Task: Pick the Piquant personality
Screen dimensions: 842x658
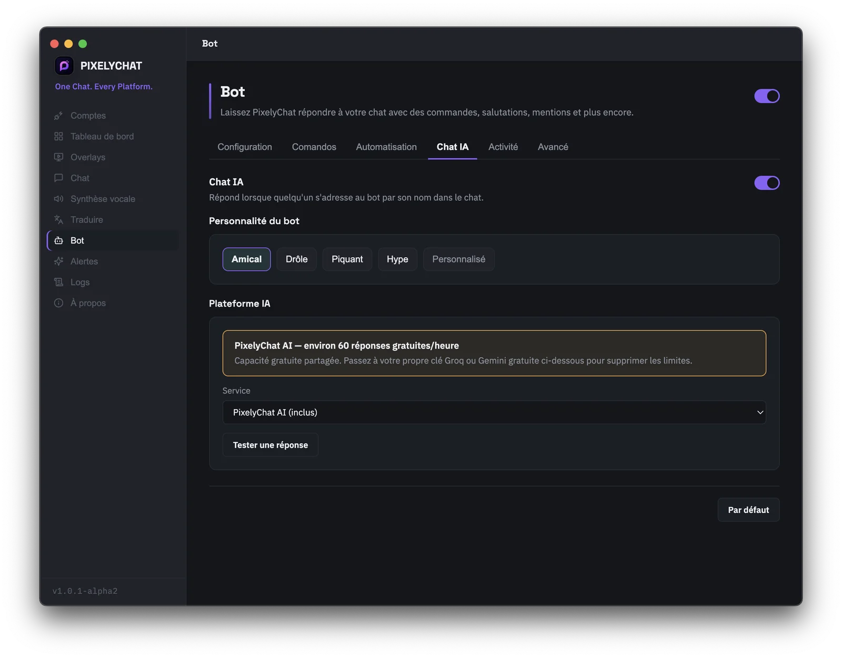Action: click(347, 259)
